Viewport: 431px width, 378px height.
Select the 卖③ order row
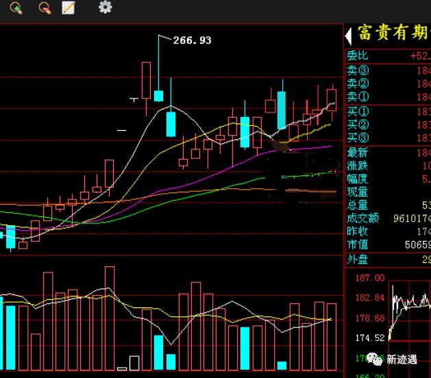click(388, 71)
